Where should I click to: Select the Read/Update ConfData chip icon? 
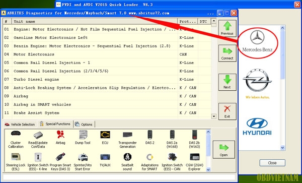[x=38, y=139]
